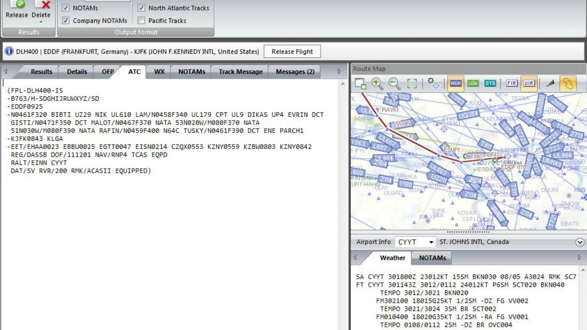Toggle UIR boundaries layer button
The image size is (587, 330).
[x=529, y=83]
